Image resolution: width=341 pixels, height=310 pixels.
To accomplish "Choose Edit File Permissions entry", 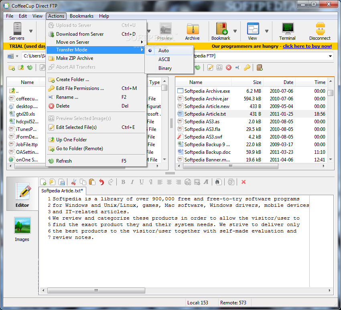I will pyautogui.click(x=96, y=88).
